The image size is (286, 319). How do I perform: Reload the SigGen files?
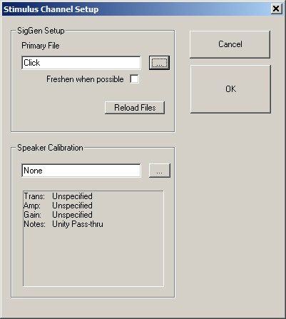coord(135,108)
